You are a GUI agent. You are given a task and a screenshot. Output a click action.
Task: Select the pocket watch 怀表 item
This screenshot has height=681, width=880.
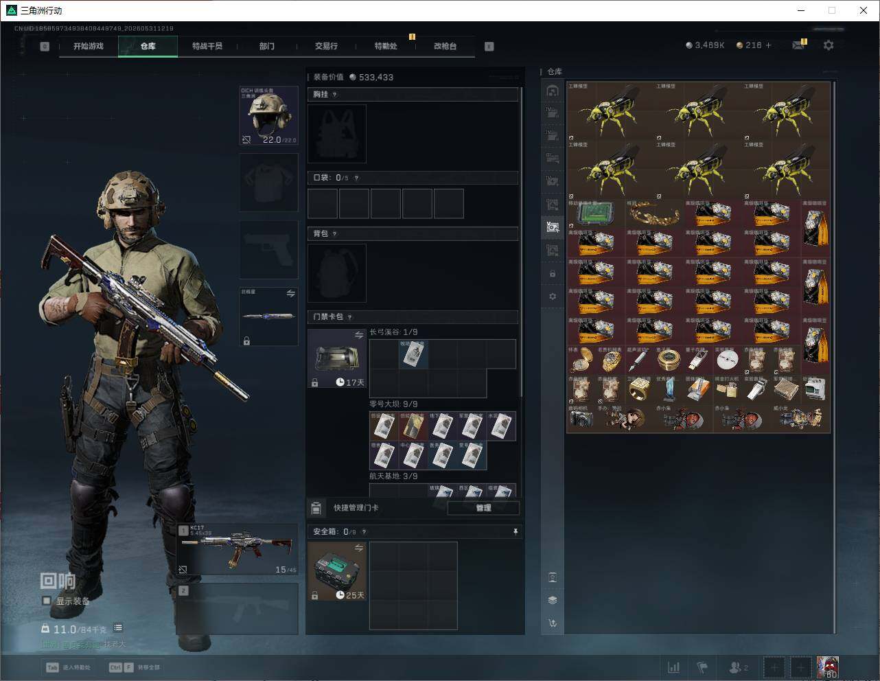(x=581, y=360)
